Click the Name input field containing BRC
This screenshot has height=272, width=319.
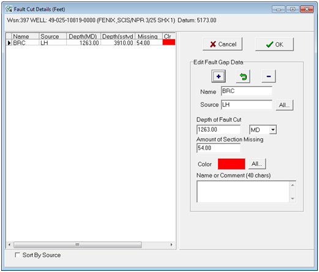pyautogui.click(x=247, y=91)
